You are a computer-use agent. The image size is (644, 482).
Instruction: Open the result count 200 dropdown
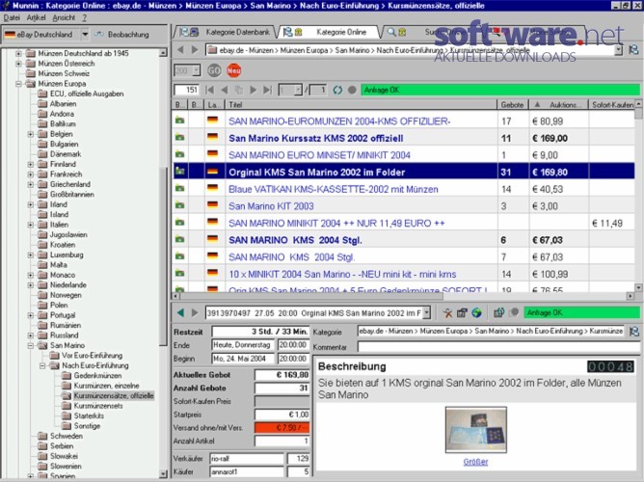196,70
